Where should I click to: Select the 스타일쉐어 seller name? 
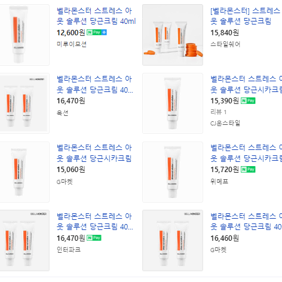click(x=225, y=44)
